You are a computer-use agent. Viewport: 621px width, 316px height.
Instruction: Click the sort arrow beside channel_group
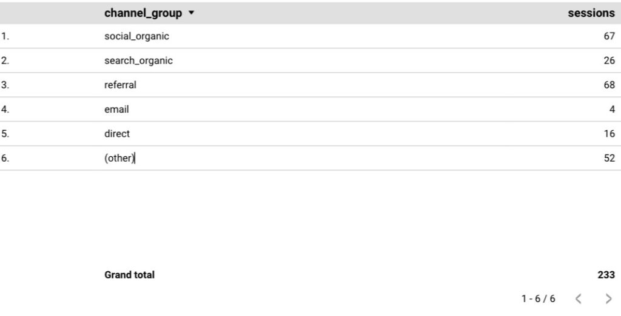click(x=192, y=13)
